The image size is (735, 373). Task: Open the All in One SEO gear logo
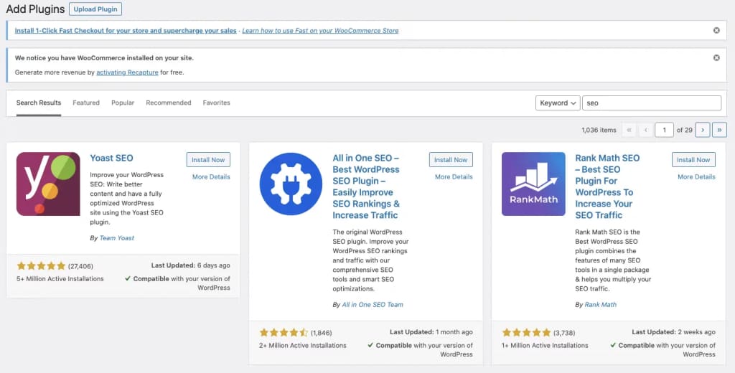(x=291, y=184)
